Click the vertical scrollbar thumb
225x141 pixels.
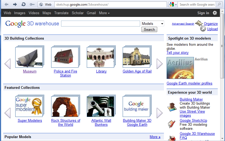point(222,46)
